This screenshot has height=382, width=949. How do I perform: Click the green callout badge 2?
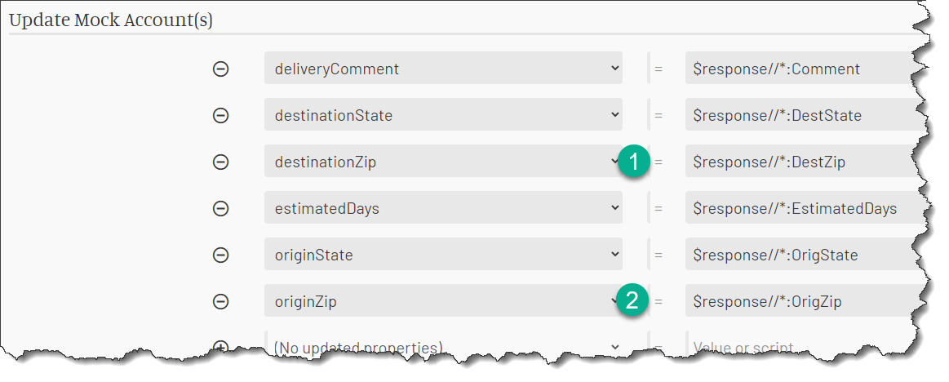tap(632, 300)
